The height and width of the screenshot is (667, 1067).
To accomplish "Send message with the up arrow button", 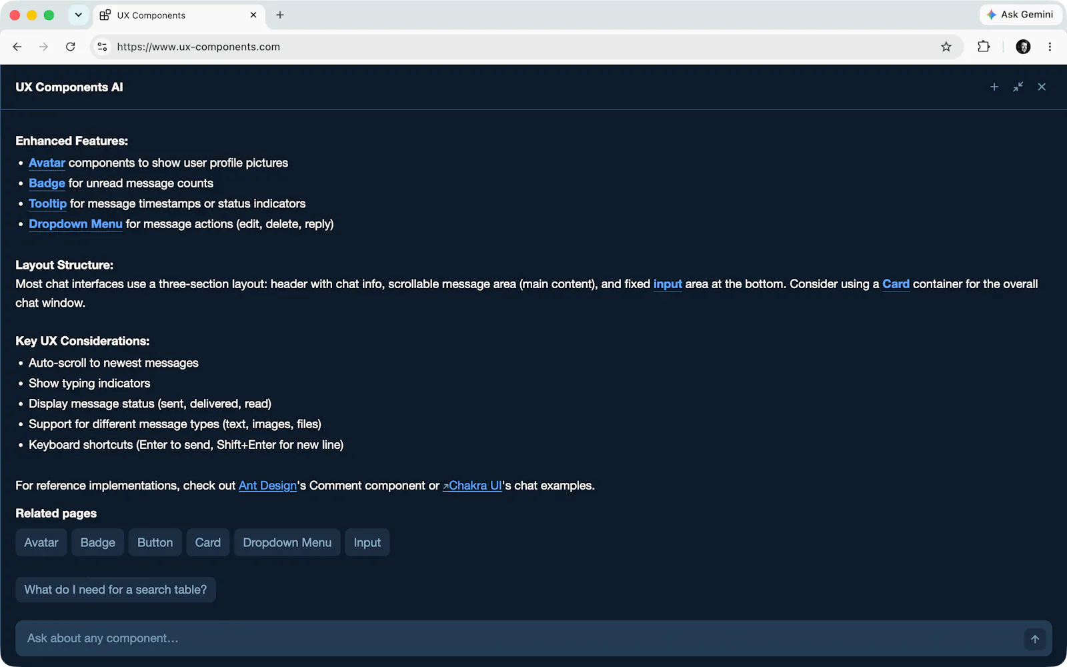I will point(1035,639).
